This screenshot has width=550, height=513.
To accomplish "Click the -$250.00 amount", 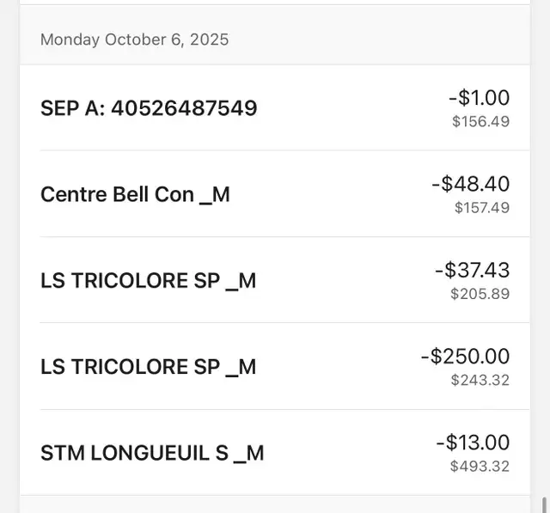I will [465, 356].
